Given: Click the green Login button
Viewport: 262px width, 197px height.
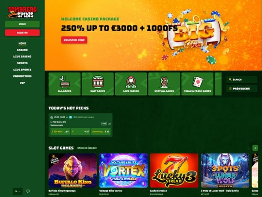Looking at the screenshot, I should coord(22,24).
